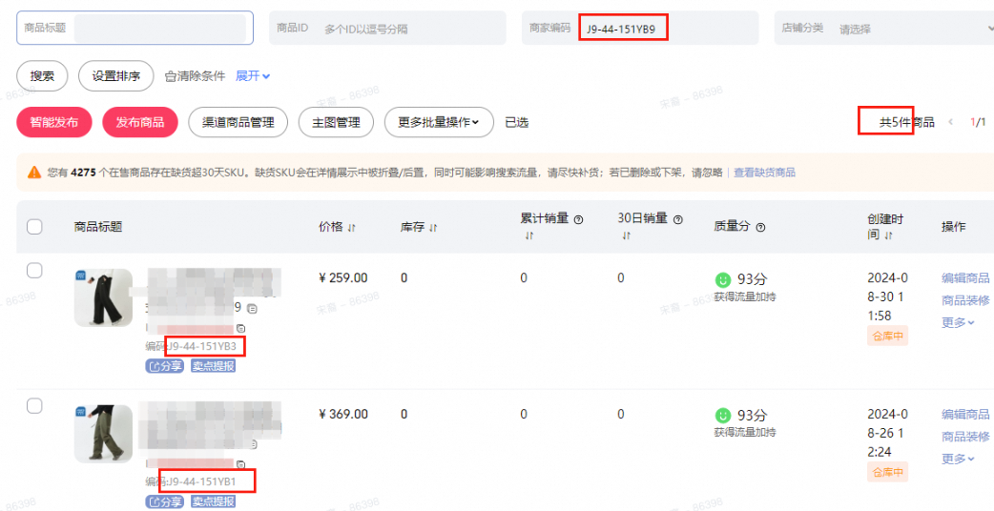The height and width of the screenshot is (511, 994).
Task: Click 商品装修 for ¥369.00 product
Action: pos(965,437)
